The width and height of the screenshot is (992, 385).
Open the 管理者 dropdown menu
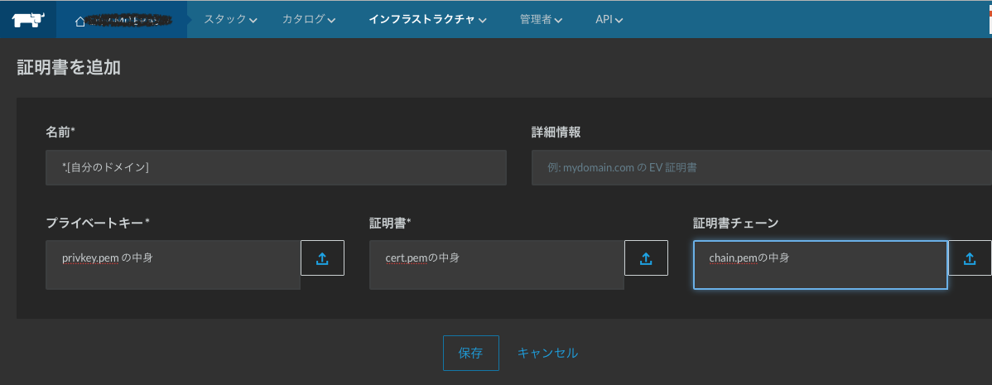(541, 20)
